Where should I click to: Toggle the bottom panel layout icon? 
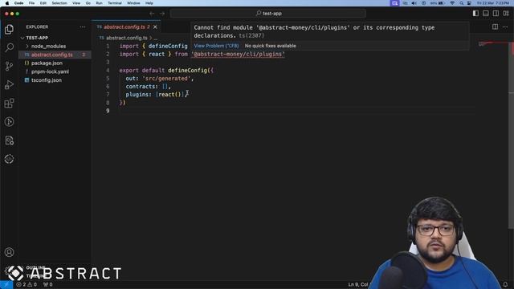[x=486, y=14]
